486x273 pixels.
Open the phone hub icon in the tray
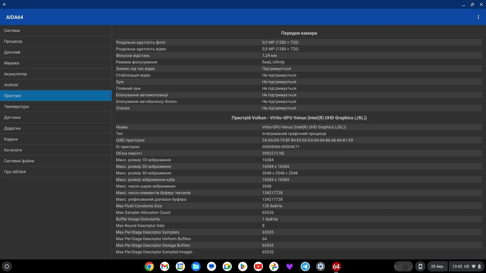(x=420, y=266)
